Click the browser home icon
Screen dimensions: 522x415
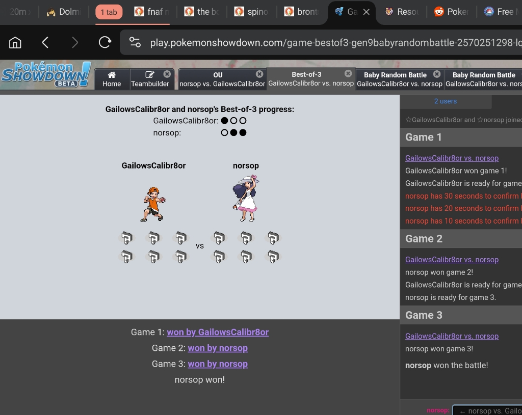coord(15,42)
